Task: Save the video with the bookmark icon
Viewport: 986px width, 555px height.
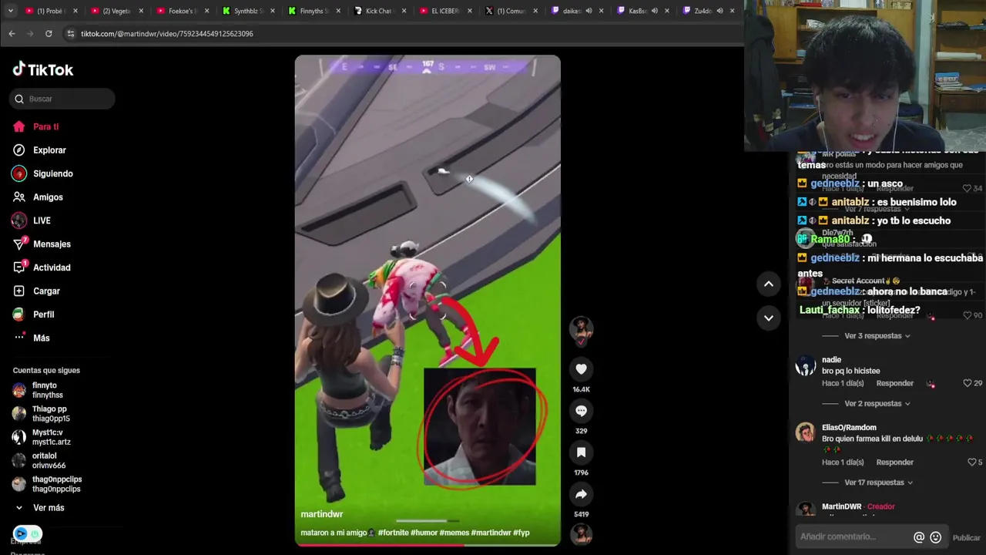Action: pos(581,452)
